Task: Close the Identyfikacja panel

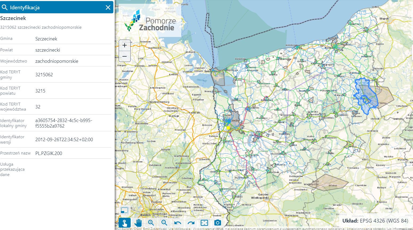Action: (x=108, y=7)
